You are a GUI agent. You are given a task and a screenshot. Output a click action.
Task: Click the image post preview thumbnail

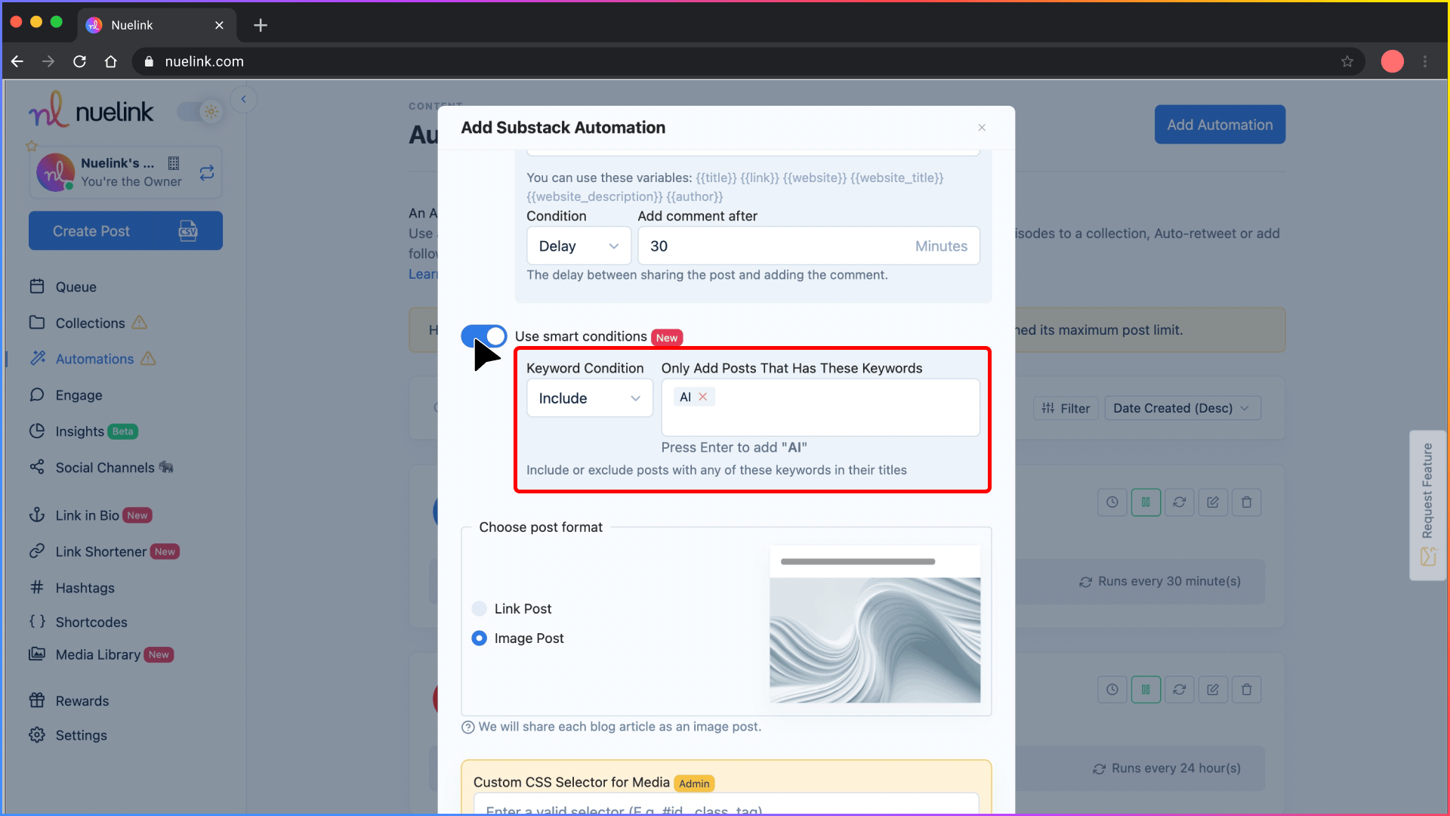click(875, 624)
